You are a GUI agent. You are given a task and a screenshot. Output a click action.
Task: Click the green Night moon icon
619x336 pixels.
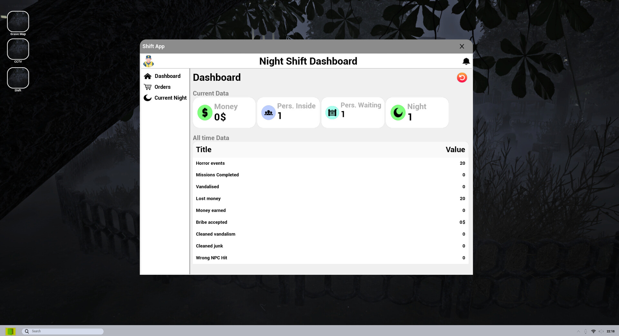398,112
